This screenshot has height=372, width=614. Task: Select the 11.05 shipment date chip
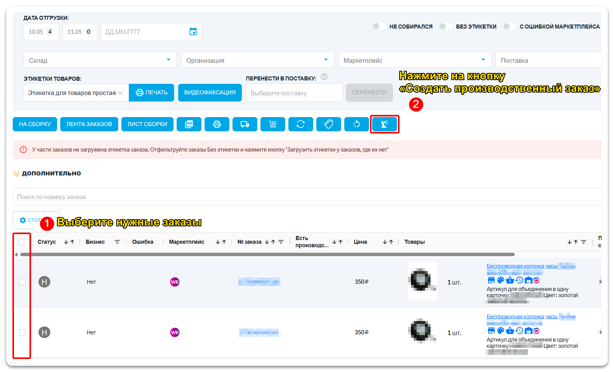80,32
